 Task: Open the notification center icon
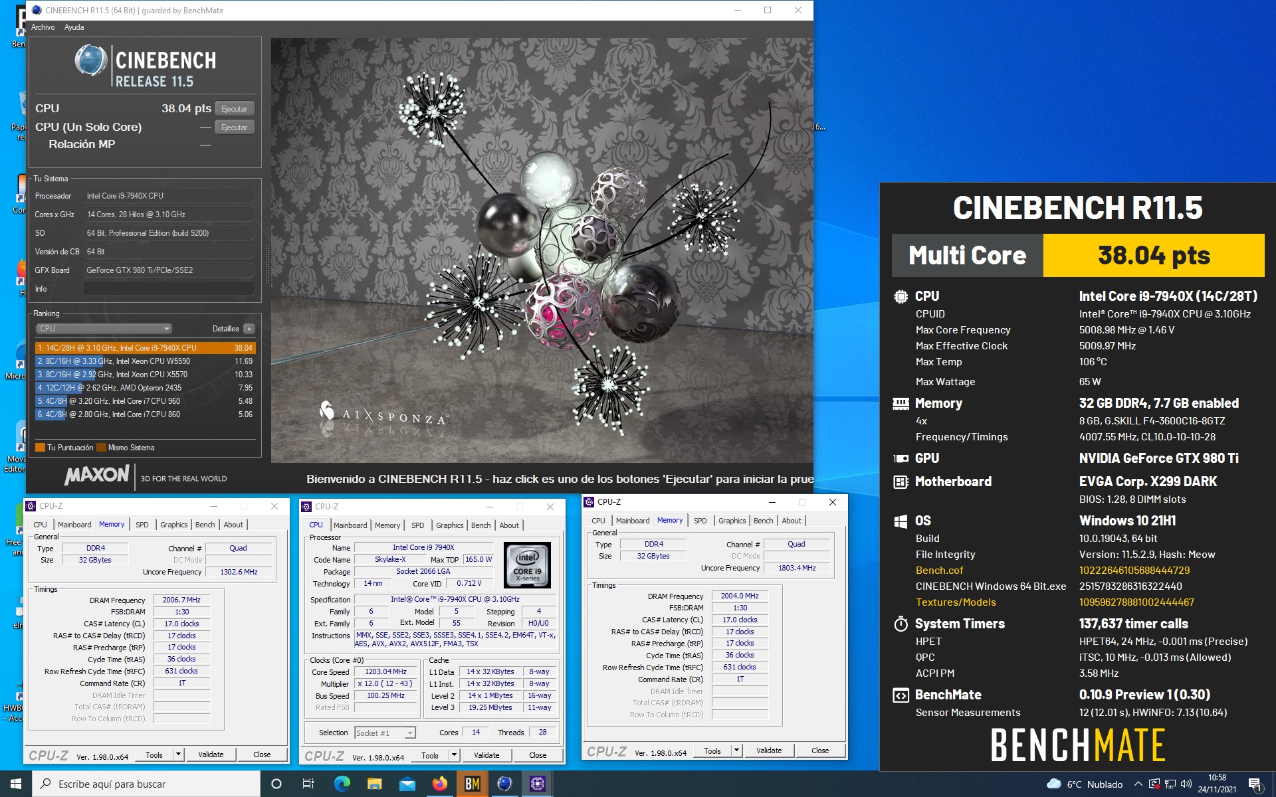1255,784
